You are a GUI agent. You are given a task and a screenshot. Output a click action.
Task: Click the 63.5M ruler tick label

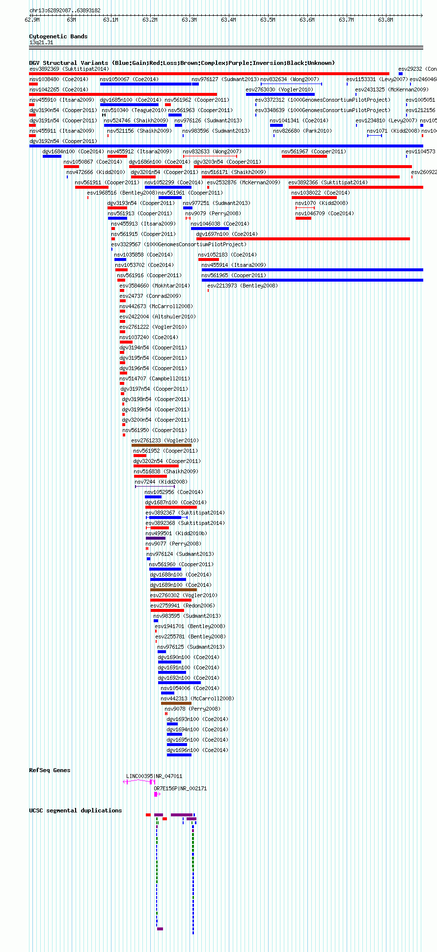pos(268,20)
